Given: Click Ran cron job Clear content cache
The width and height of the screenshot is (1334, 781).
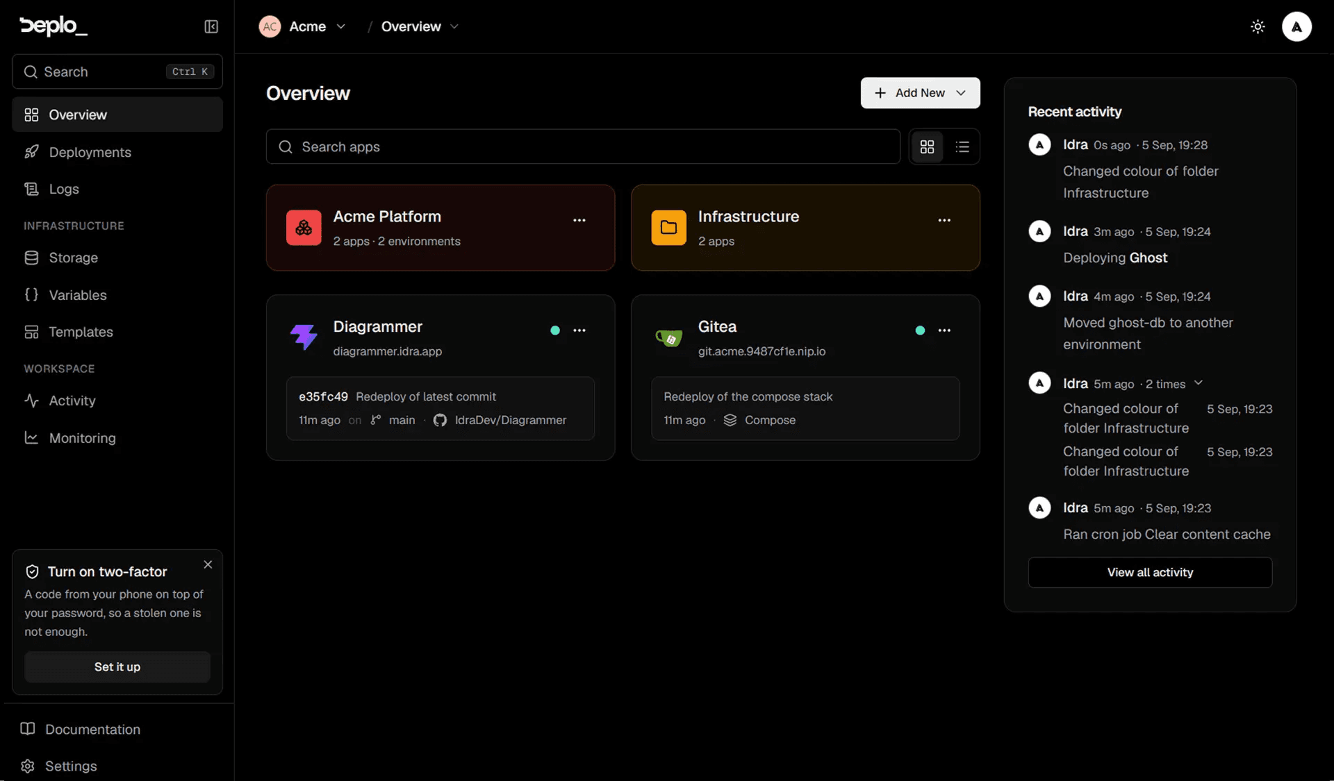Looking at the screenshot, I should click(1167, 534).
